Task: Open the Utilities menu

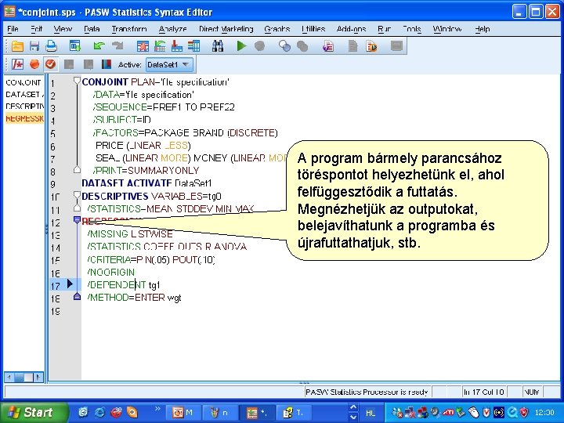Action: point(313,29)
